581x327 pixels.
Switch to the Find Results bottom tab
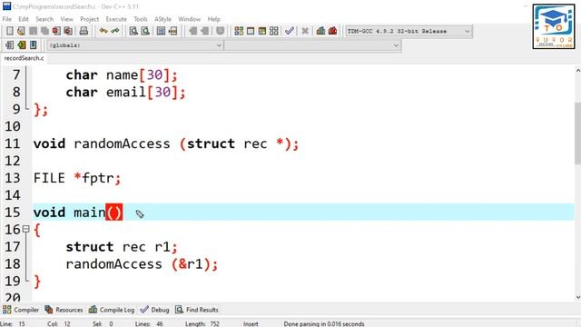pyautogui.click(x=197, y=310)
